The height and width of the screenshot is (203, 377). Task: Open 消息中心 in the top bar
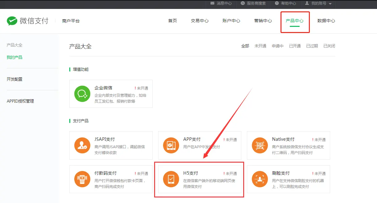pyautogui.click(x=221, y=3)
